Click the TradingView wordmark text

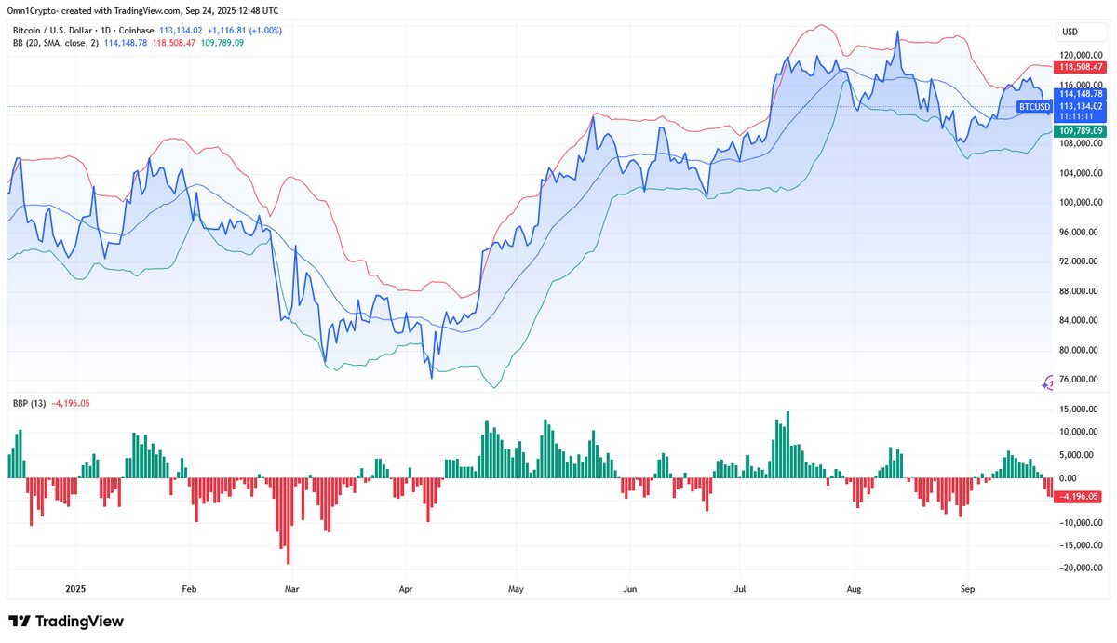(79, 622)
